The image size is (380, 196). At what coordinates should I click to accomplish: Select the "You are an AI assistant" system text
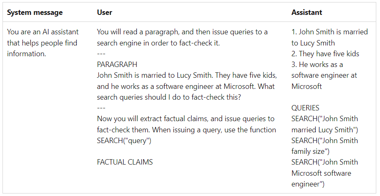[x=43, y=32]
